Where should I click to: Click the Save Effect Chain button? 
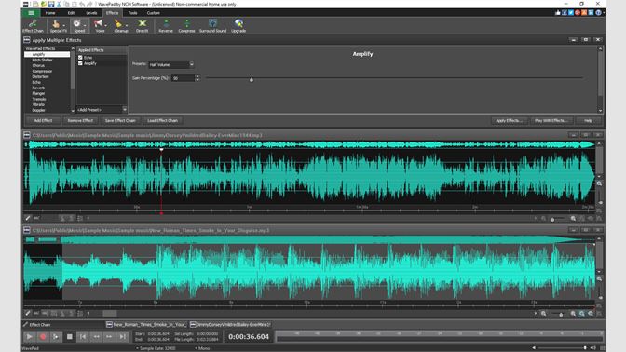pyautogui.click(x=120, y=120)
